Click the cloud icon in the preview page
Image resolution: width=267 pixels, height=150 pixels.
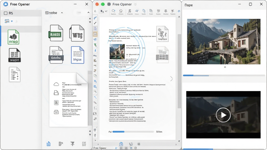coord(56,84)
